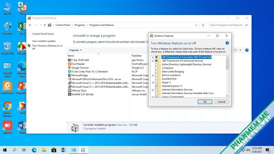Open AnyDesk desktop shortcut
The height and width of the screenshot is (154, 274).
(x=7, y=127)
